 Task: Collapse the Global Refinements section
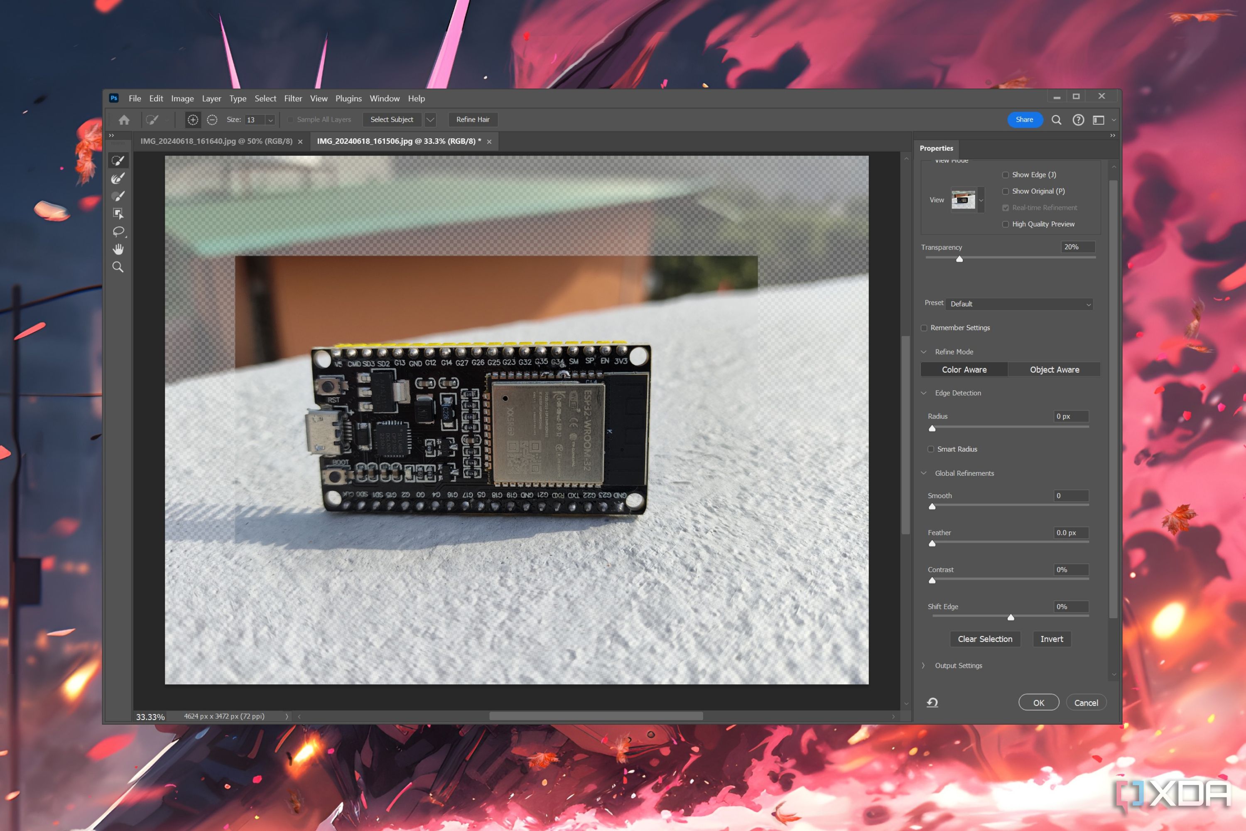pyautogui.click(x=924, y=473)
